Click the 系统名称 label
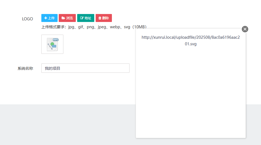261x145 pixels. (x=25, y=68)
